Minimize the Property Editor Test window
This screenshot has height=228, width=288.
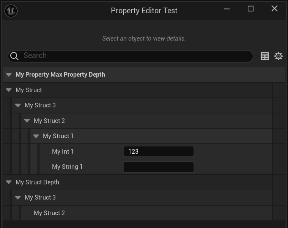click(x=227, y=9)
